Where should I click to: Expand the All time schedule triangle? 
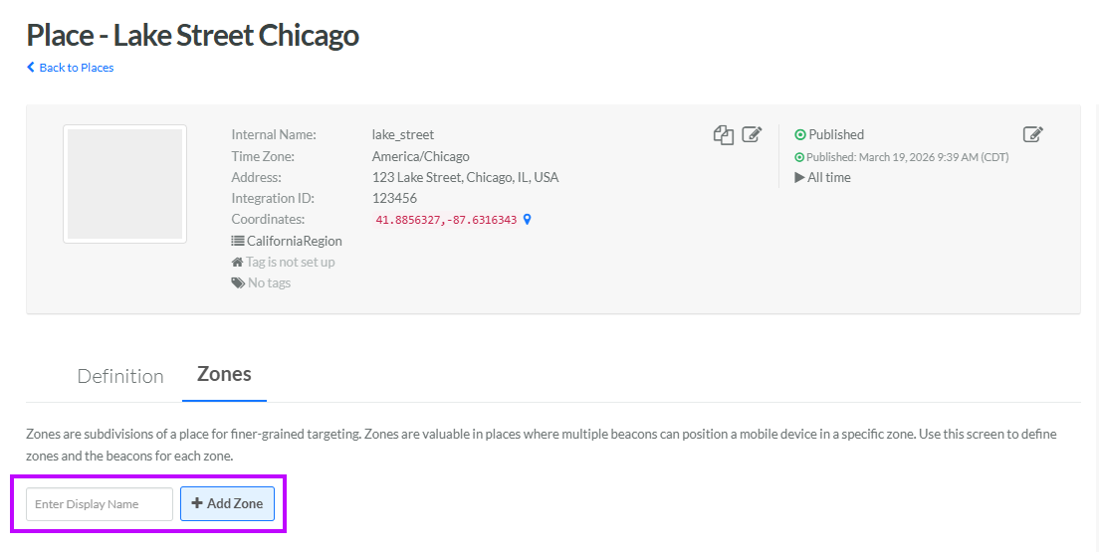[799, 178]
